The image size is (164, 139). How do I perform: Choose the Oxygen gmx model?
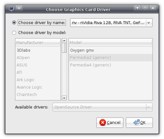pos(111,50)
